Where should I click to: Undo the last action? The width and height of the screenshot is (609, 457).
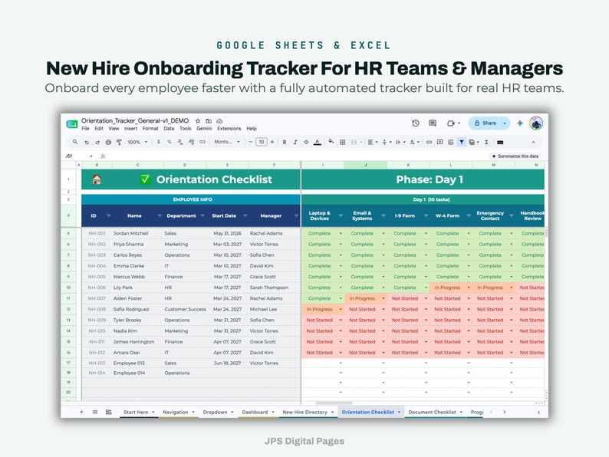pyautogui.click(x=87, y=142)
